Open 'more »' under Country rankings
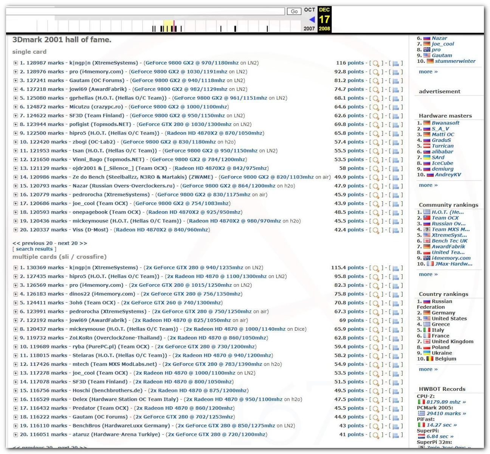Viewport: 490px width, 454px height. click(x=428, y=369)
